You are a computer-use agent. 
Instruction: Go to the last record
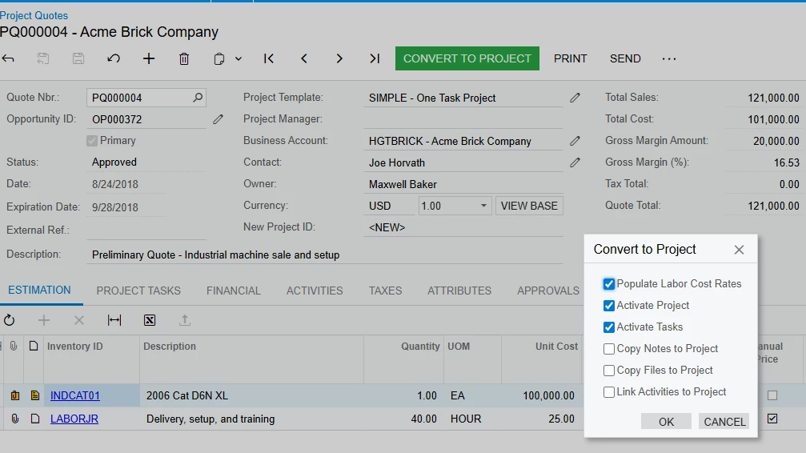point(375,58)
